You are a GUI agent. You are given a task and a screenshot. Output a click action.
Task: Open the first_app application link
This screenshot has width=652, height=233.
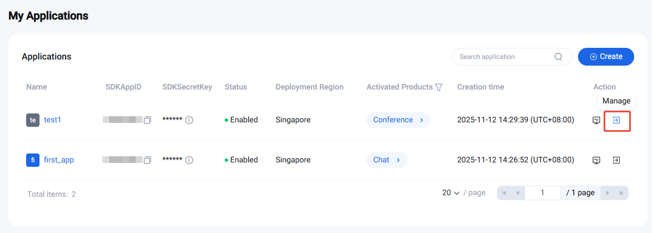point(59,160)
